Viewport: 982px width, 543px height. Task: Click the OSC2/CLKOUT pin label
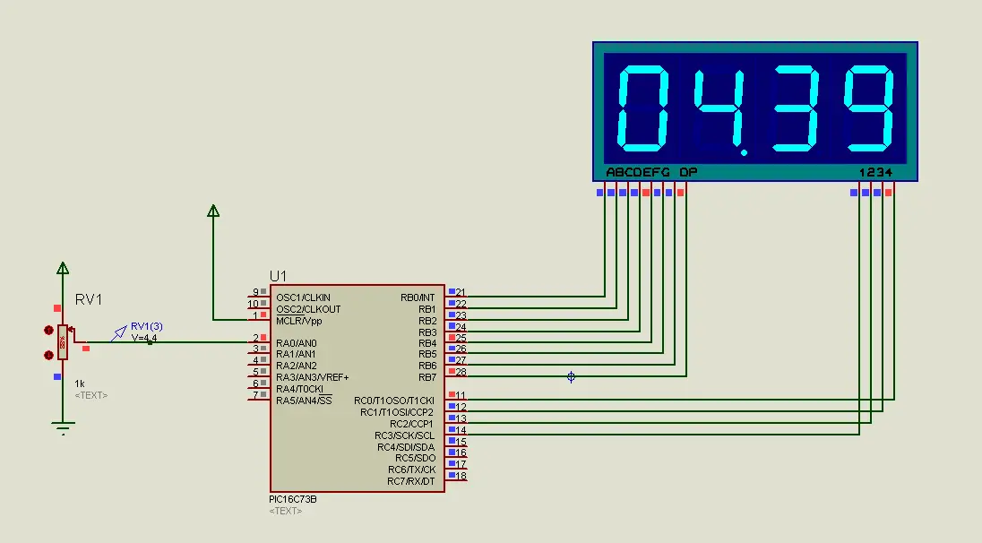pos(308,309)
